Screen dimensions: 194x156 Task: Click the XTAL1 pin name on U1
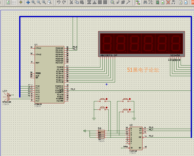pyautogui.click(x=38, y=48)
